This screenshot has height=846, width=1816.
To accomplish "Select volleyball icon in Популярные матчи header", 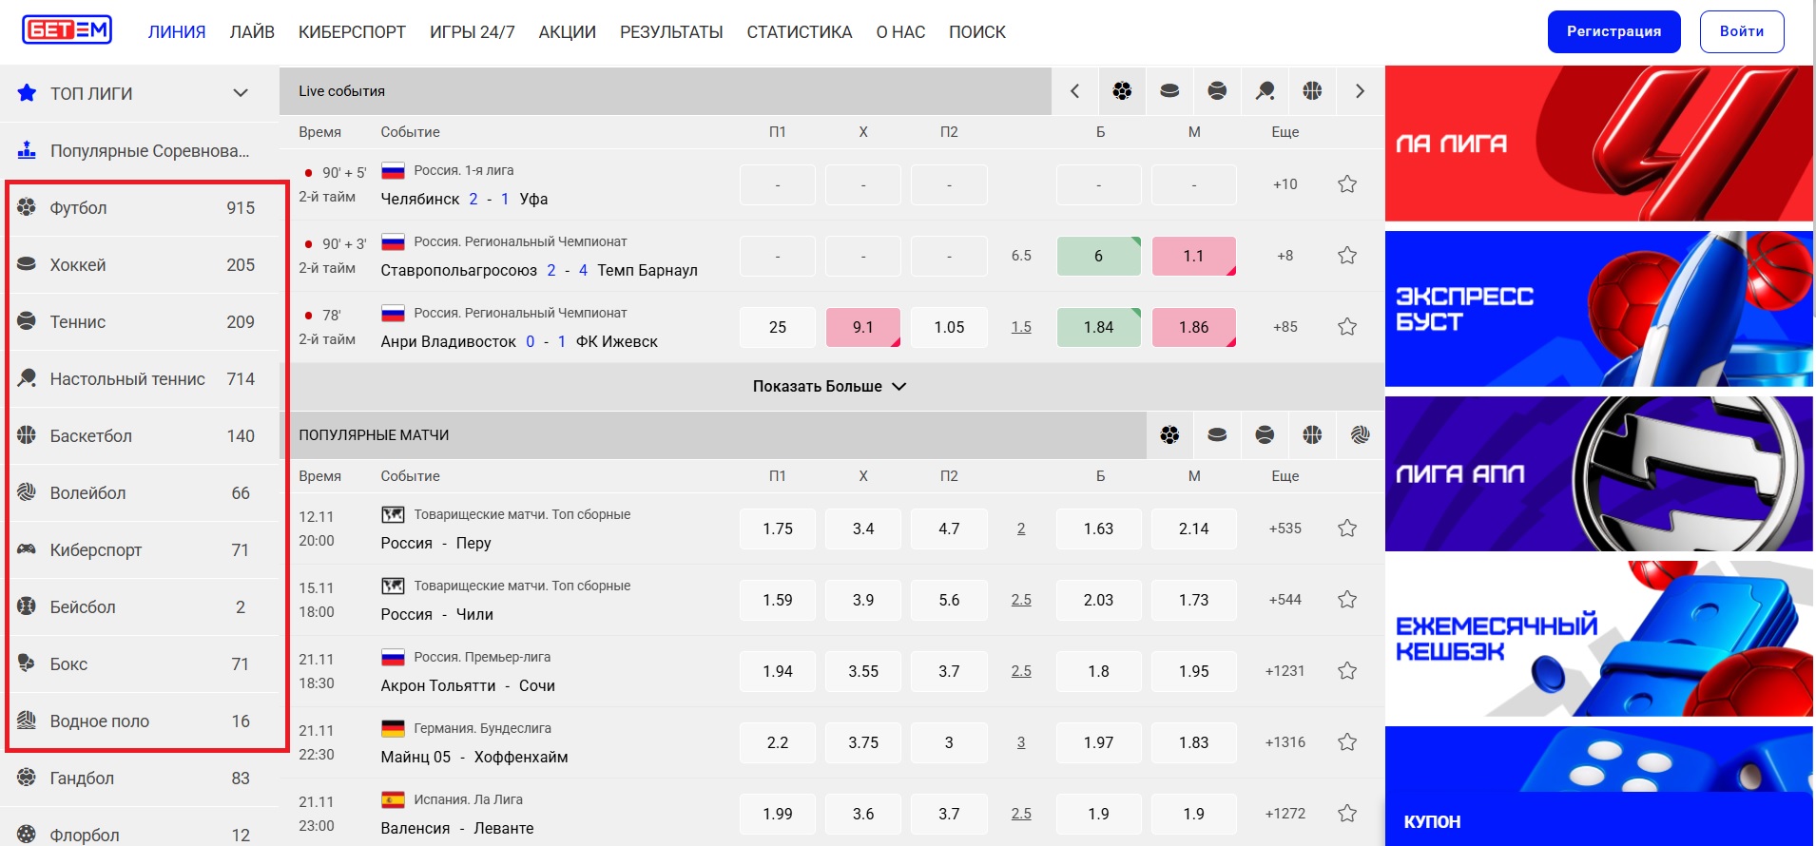I will (x=1360, y=435).
